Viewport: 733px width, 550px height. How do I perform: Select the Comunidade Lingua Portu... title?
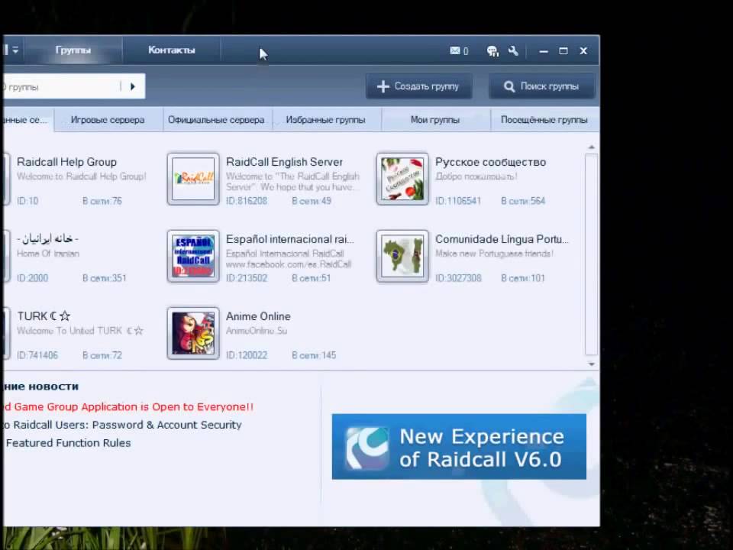(x=502, y=239)
